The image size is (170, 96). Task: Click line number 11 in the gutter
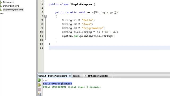tap(41, 36)
